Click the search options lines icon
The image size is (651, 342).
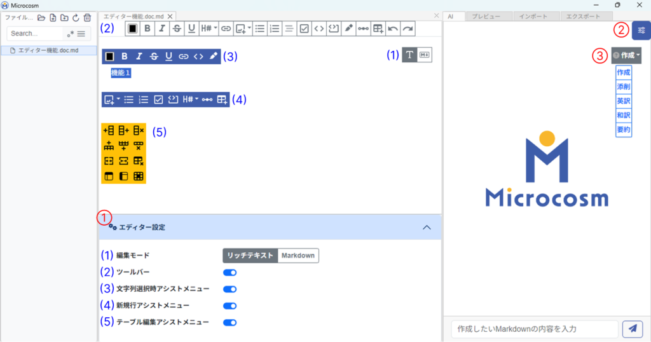click(81, 34)
